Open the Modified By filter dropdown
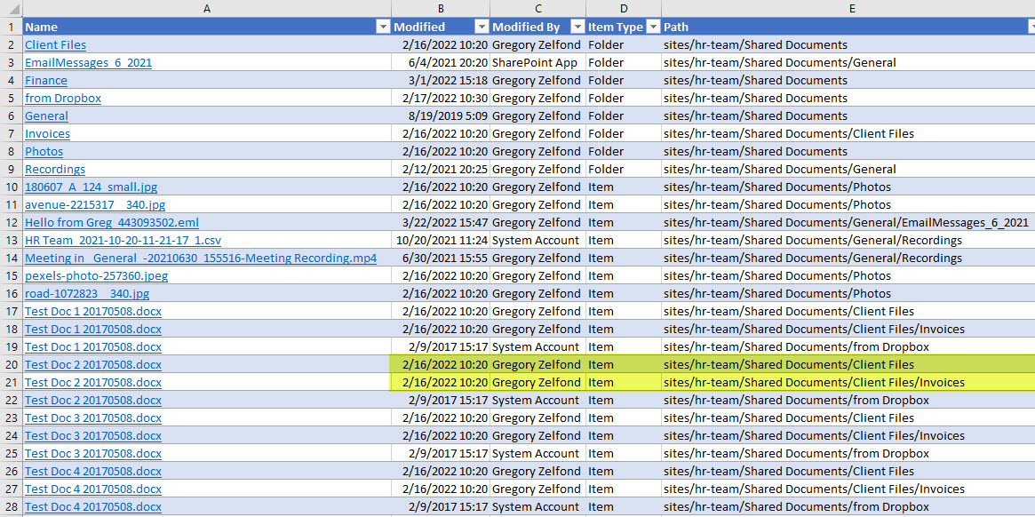The width and height of the screenshot is (1035, 517). [x=577, y=27]
